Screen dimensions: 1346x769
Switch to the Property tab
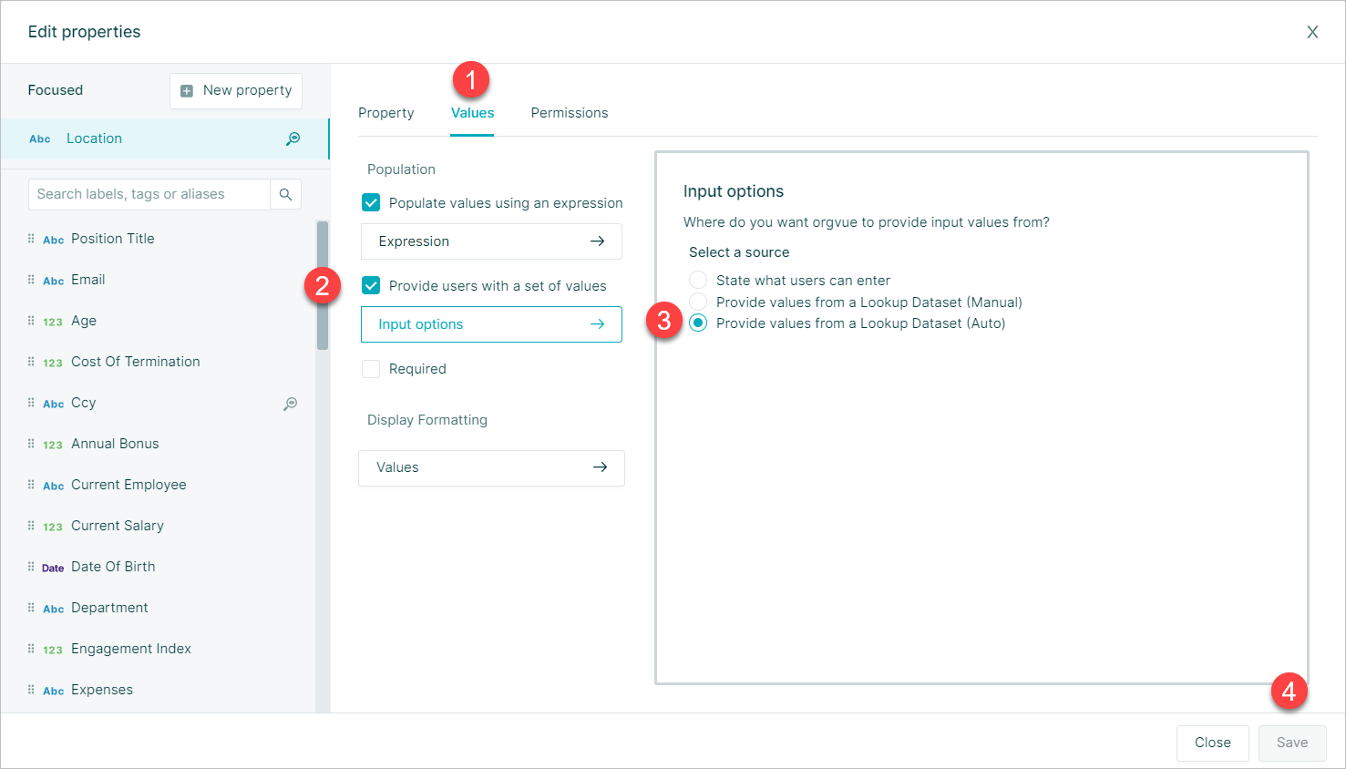coord(386,113)
